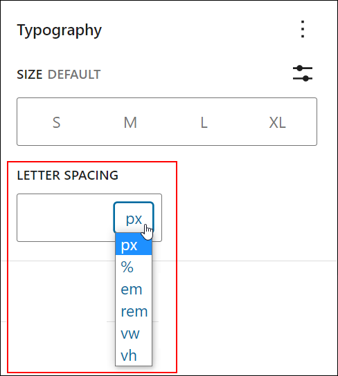Image resolution: width=338 pixels, height=376 pixels.
Task: Click the horizontal divider under the panel
Action: click(257, 261)
